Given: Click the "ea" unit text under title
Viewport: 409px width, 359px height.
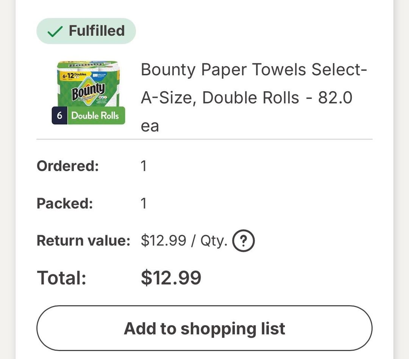Looking at the screenshot, I should click(x=150, y=126).
